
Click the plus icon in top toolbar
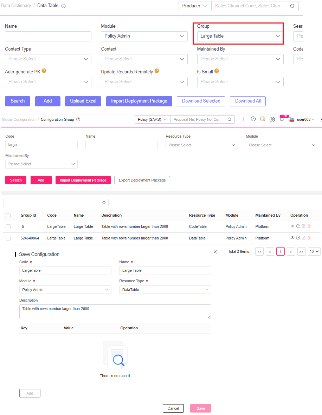[x=244, y=119]
